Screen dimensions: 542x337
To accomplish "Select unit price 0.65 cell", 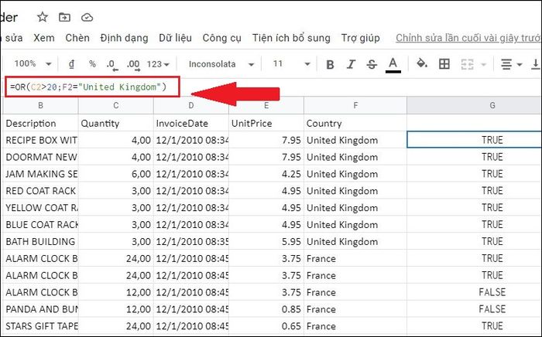I will pos(266,326).
